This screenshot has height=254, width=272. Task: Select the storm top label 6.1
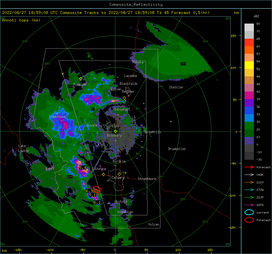click(97, 202)
